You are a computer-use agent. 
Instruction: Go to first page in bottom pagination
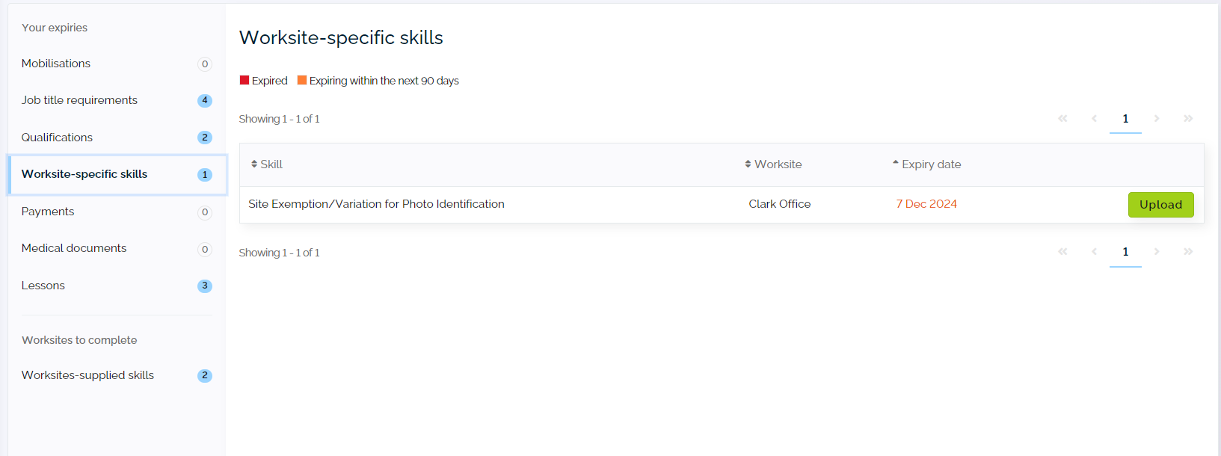[x=1062, y=252]
